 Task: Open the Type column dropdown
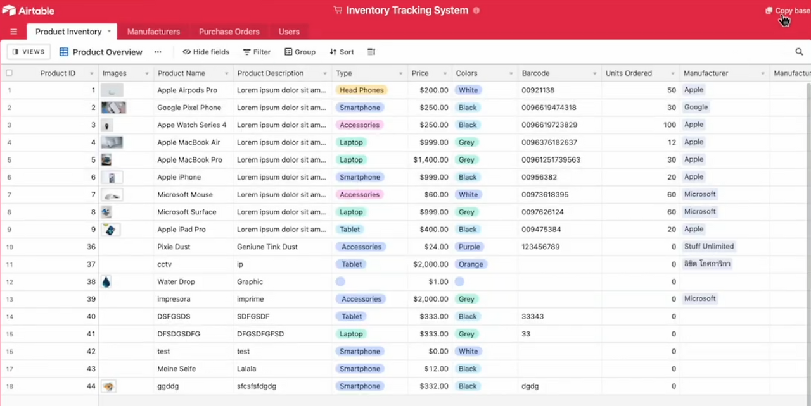[401, 73]
